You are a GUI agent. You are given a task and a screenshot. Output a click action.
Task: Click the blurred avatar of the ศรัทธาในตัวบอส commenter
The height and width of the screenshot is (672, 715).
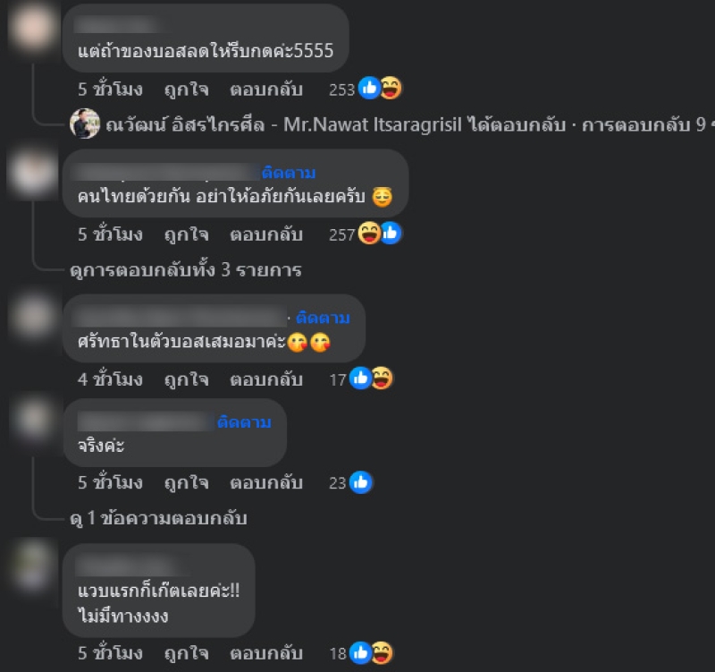[33, 318]
